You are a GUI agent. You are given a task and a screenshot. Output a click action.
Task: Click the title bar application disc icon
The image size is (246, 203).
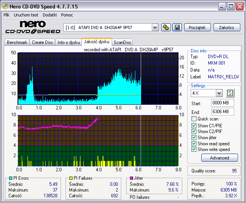pos(5,6)
